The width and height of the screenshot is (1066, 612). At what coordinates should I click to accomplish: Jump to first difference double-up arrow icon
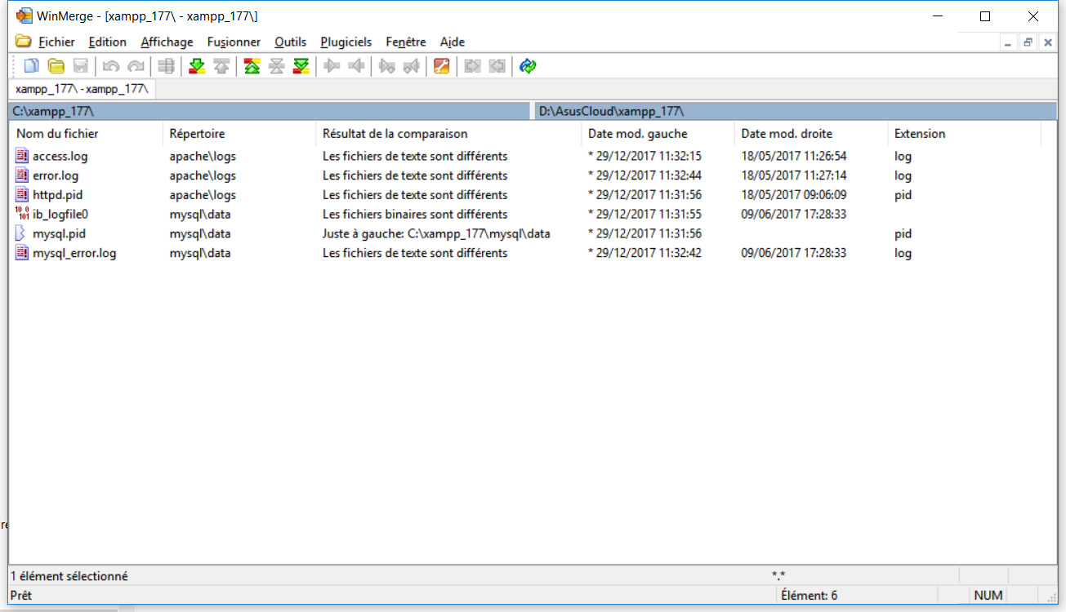pos(252,66)
